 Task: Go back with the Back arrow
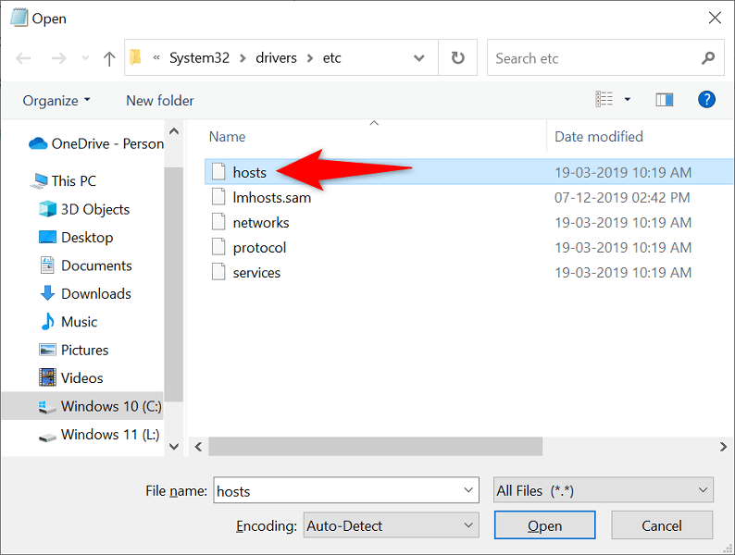[x=23, y=58]
